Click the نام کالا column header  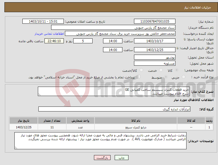136,121
